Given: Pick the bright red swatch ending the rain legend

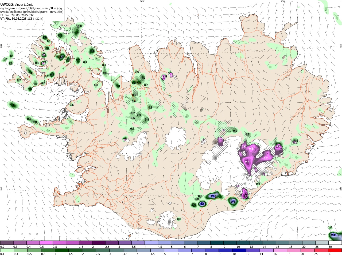Looking at the screenshot, I should (x=335, y=250).
